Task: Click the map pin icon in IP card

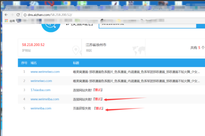Action: point(76,50)
